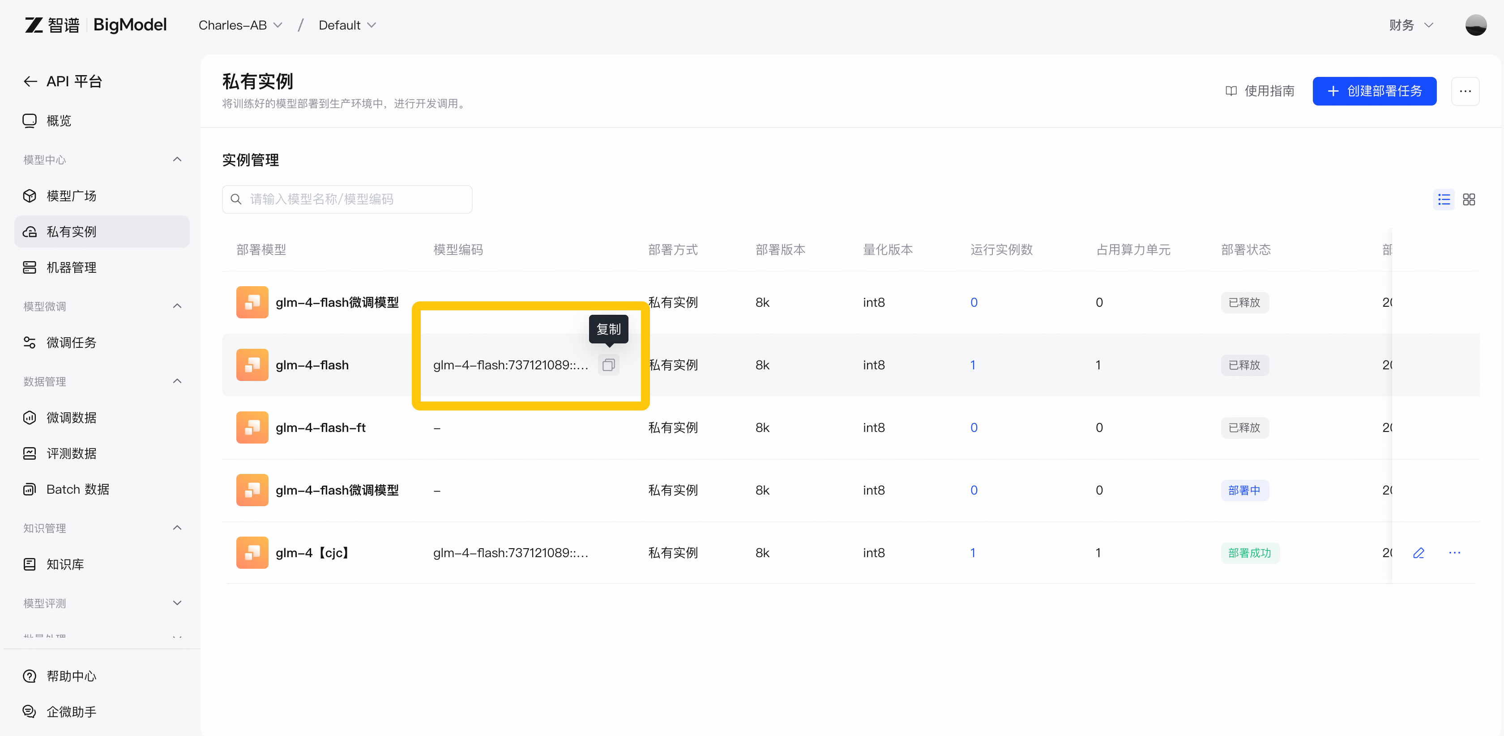
Task: Click the copy icon next to glm-4-flash model code
Action: tap(608, 365)
